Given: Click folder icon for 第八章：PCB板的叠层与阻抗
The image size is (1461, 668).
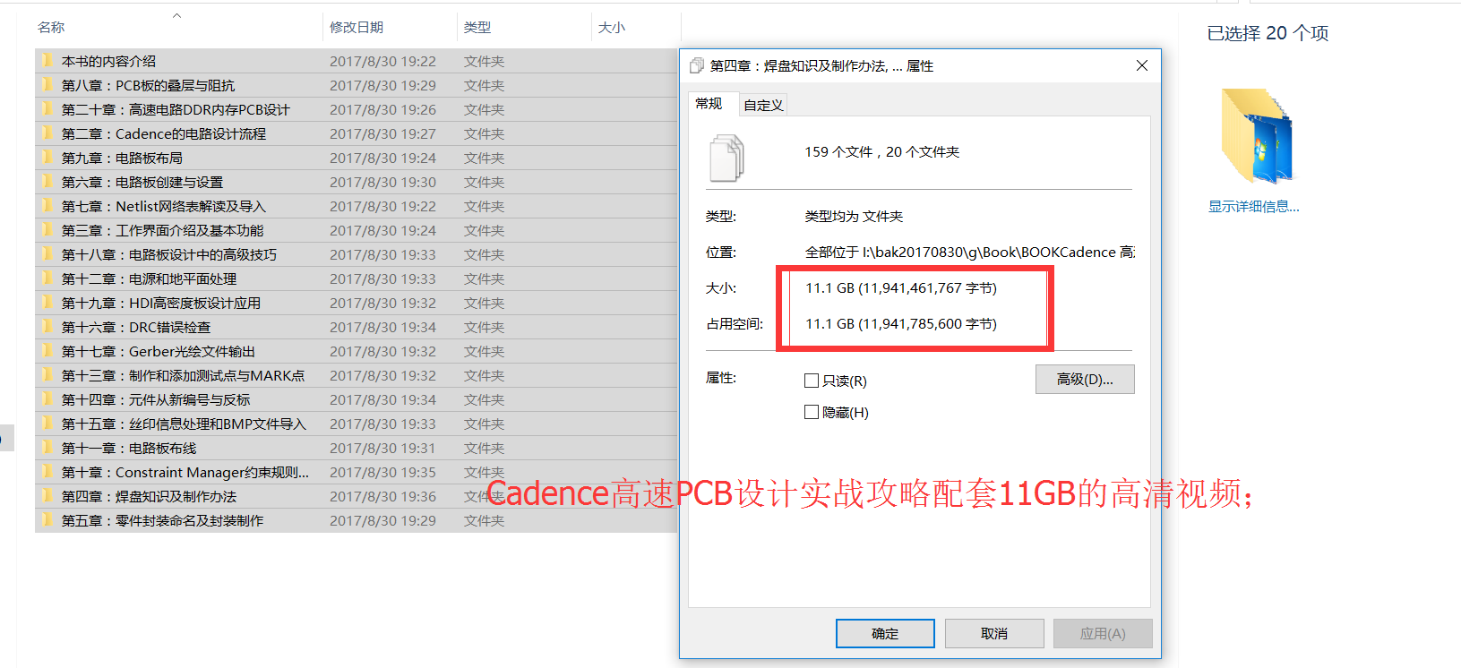Looking at the screenshot, I should coord(47,85).
